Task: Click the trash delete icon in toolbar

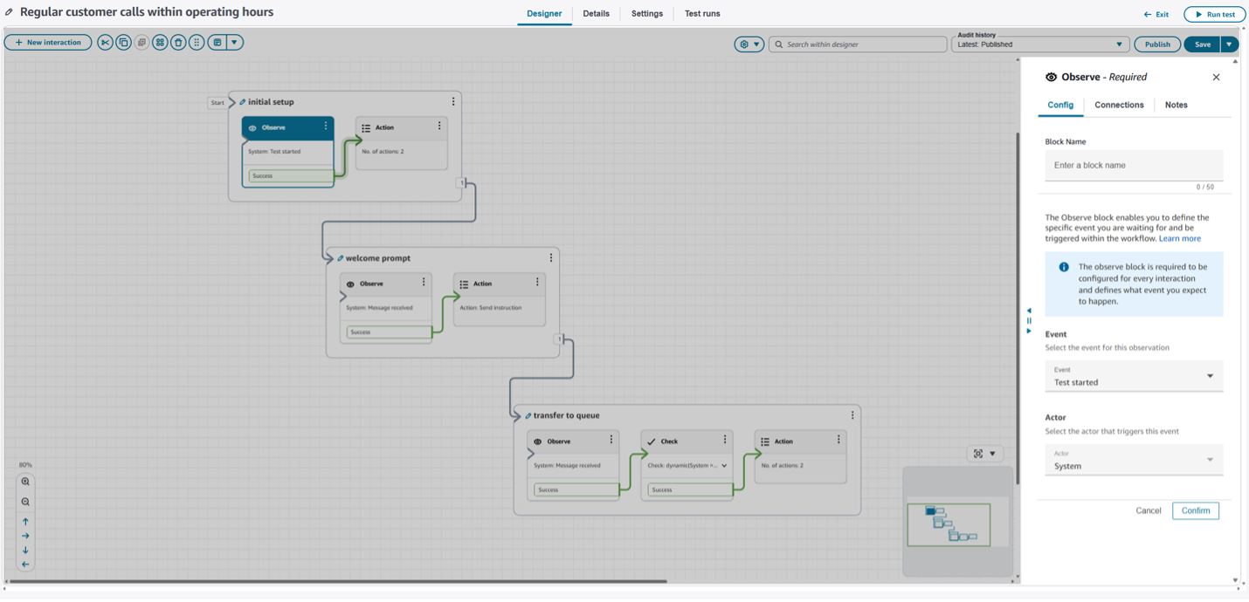Action: 178,43
